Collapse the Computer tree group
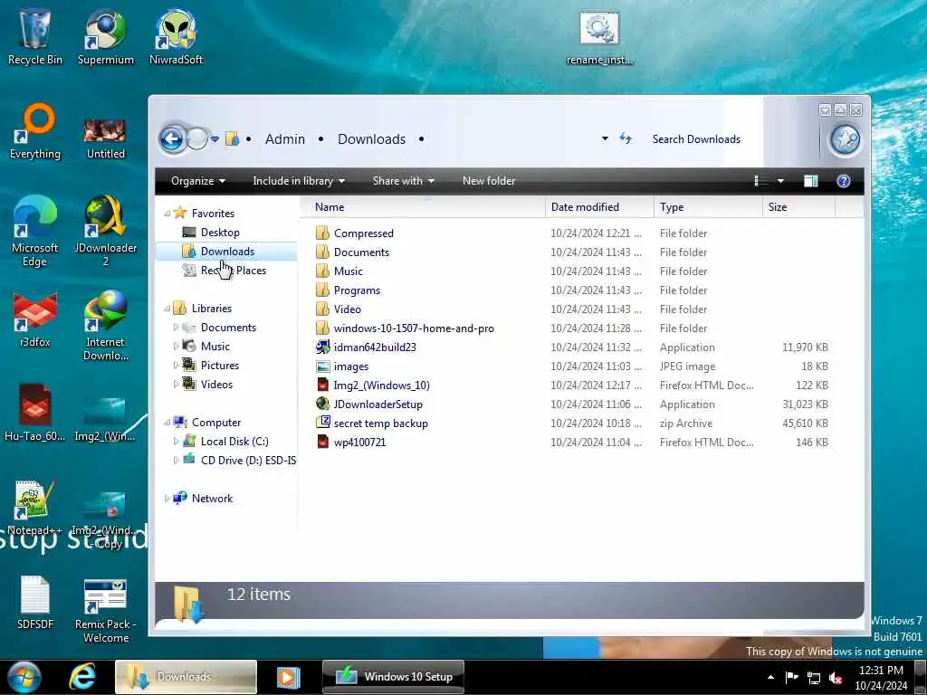The image size is (927, 695). (x=167, y=423)
